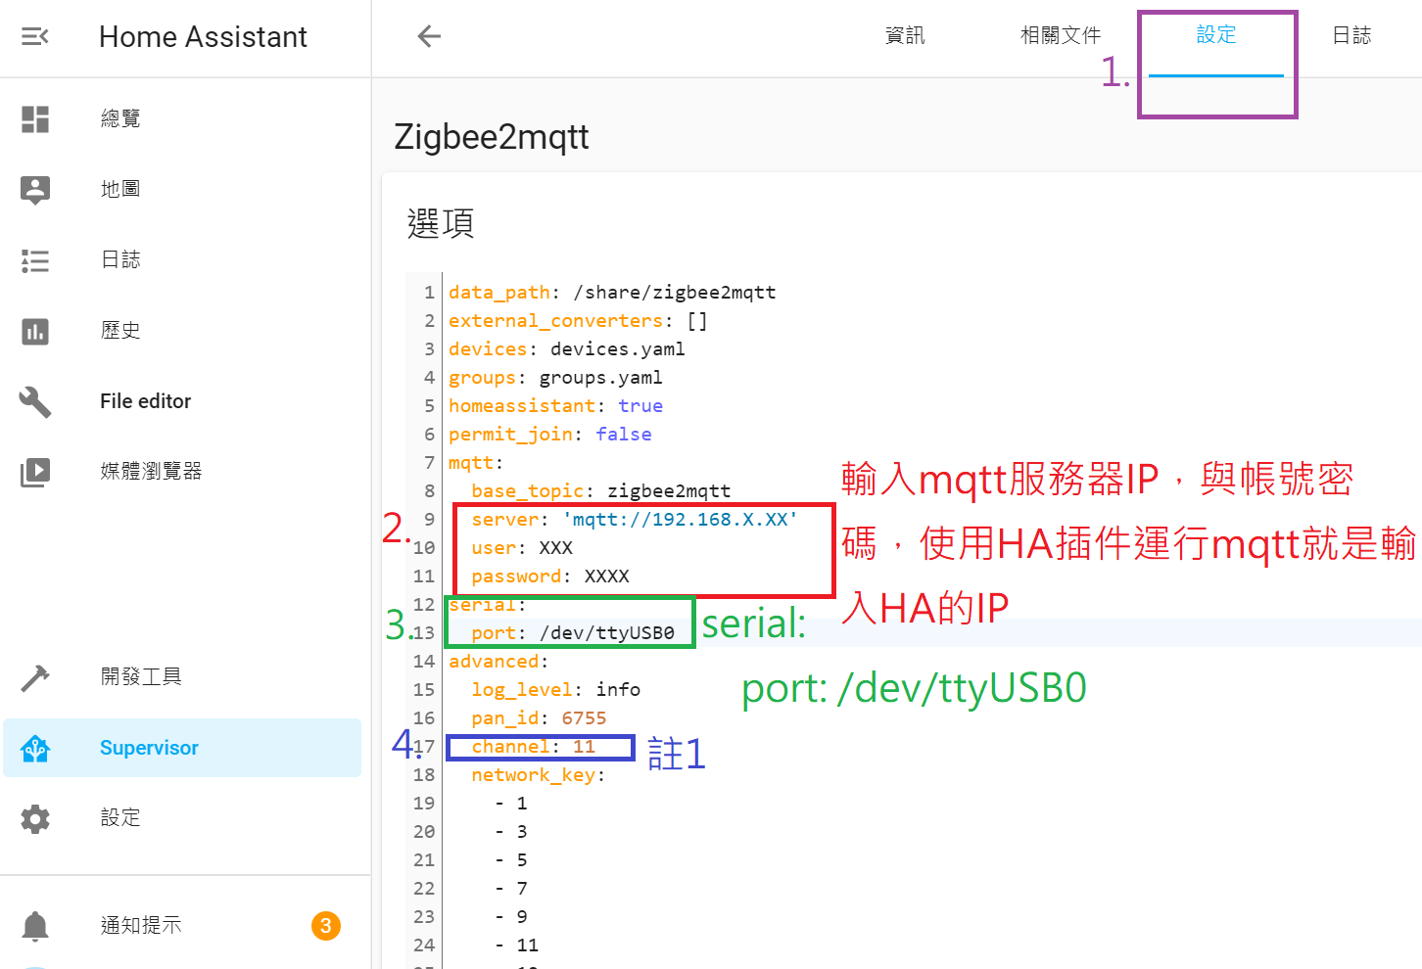The height and width of the screenshot is (969, 1422).
Task: Click the 開發工具 hammer icon
Action: point(35,677)
